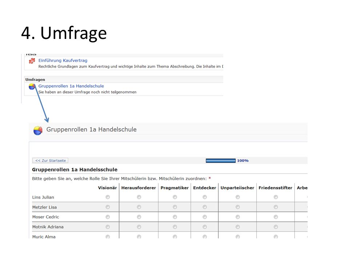Select Unparteiischer for Motnik Adriana
The image size is (349, 262).
point(238,227)
